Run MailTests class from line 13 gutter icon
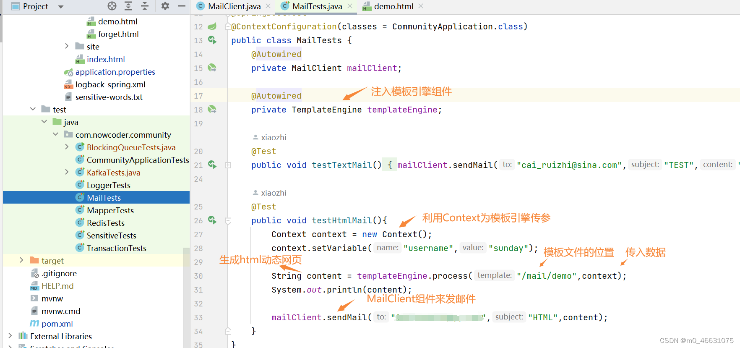The height and width of the screenshot is (348, 740). click(x=212, y=40)
